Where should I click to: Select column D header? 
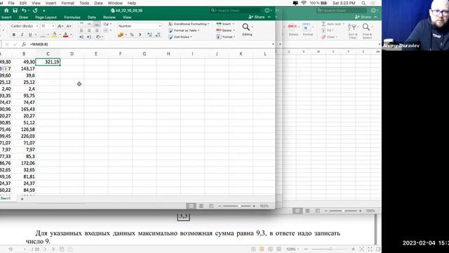tap(72, 54)
